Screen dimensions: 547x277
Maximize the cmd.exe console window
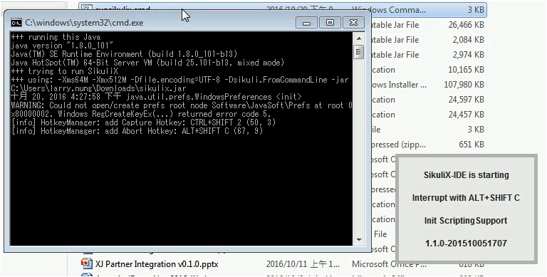click(330, 23)
